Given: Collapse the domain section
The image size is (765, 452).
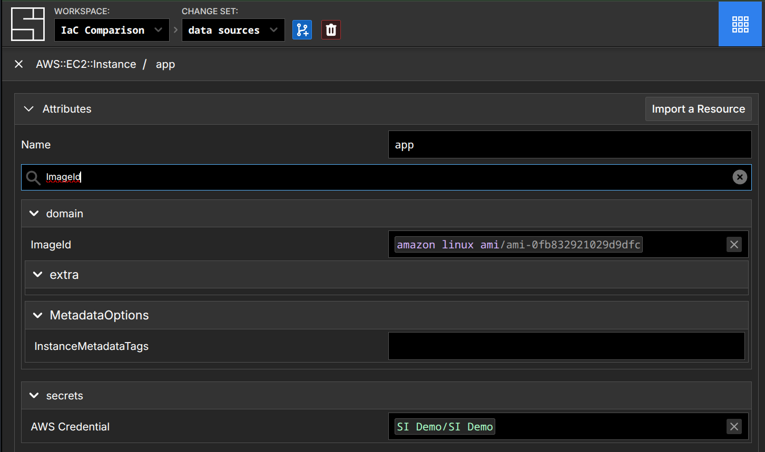Looking at the screenshot, I should coord(34,214).
